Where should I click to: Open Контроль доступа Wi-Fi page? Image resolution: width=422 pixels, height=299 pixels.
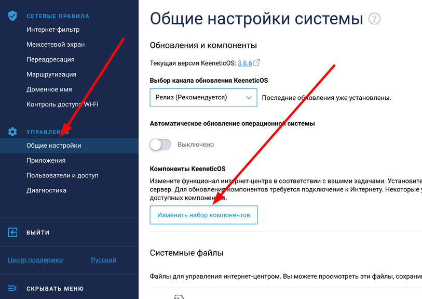tap(62, 104)
